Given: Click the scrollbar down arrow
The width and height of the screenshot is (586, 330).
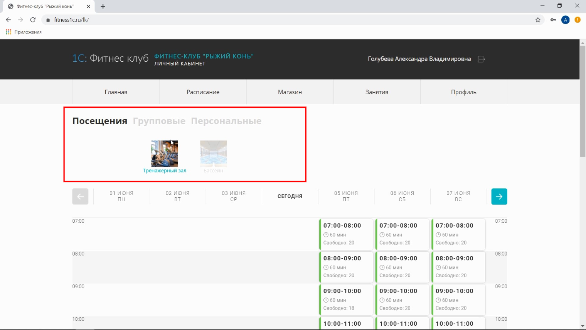Looking at the screenshot, I should point(583,326).
